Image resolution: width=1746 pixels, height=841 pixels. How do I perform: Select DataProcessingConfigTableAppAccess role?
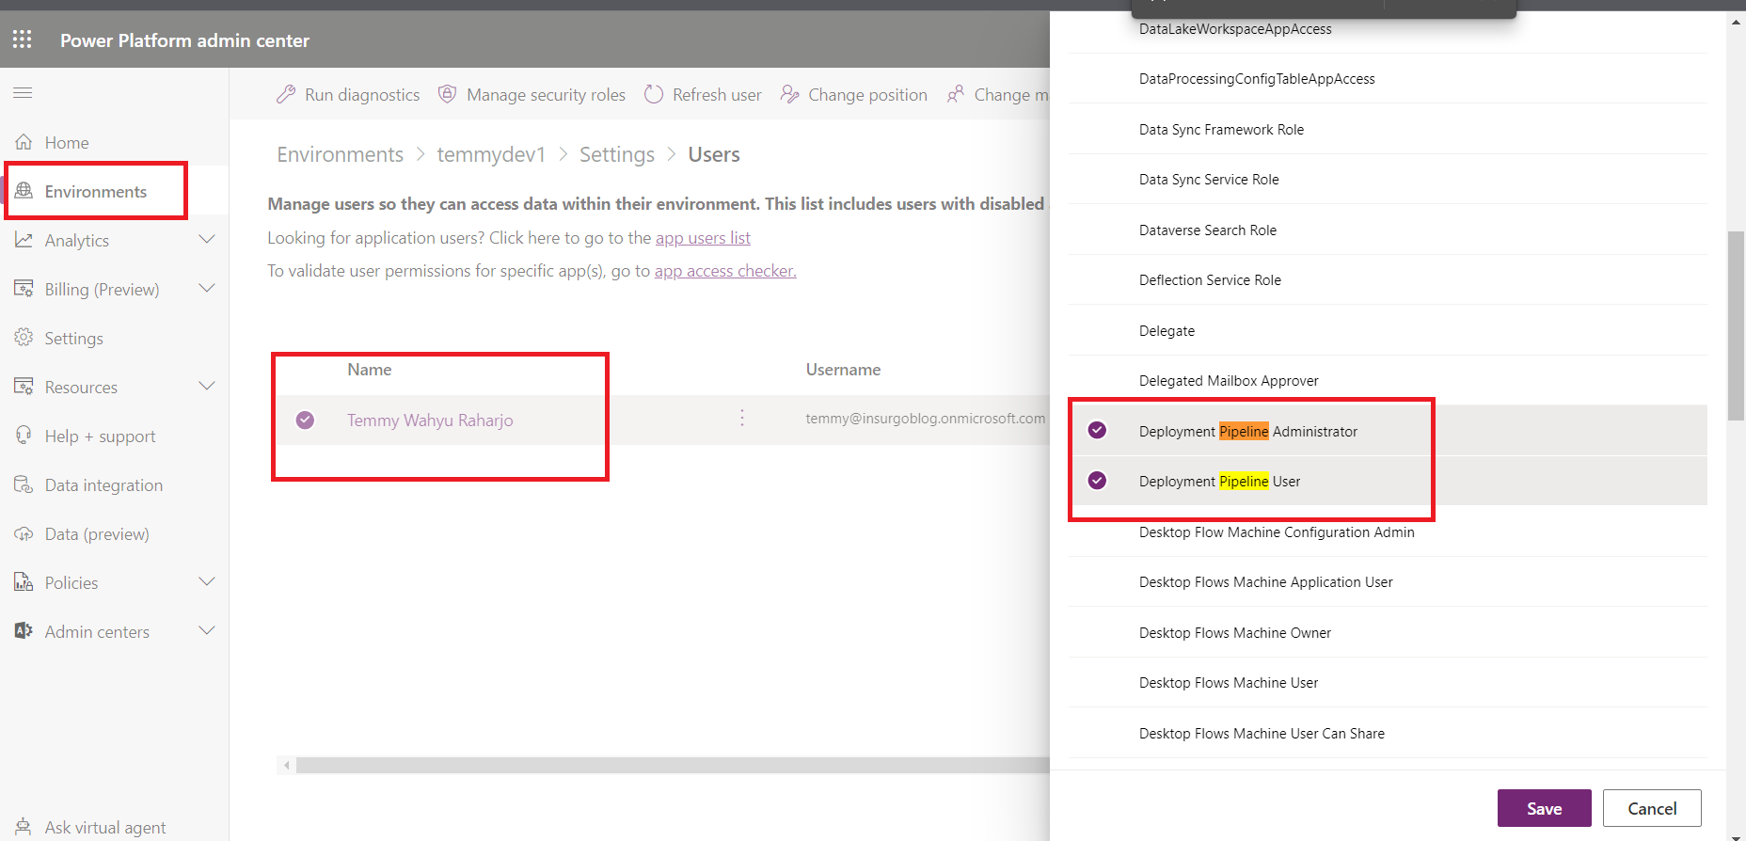[1388, 78]
